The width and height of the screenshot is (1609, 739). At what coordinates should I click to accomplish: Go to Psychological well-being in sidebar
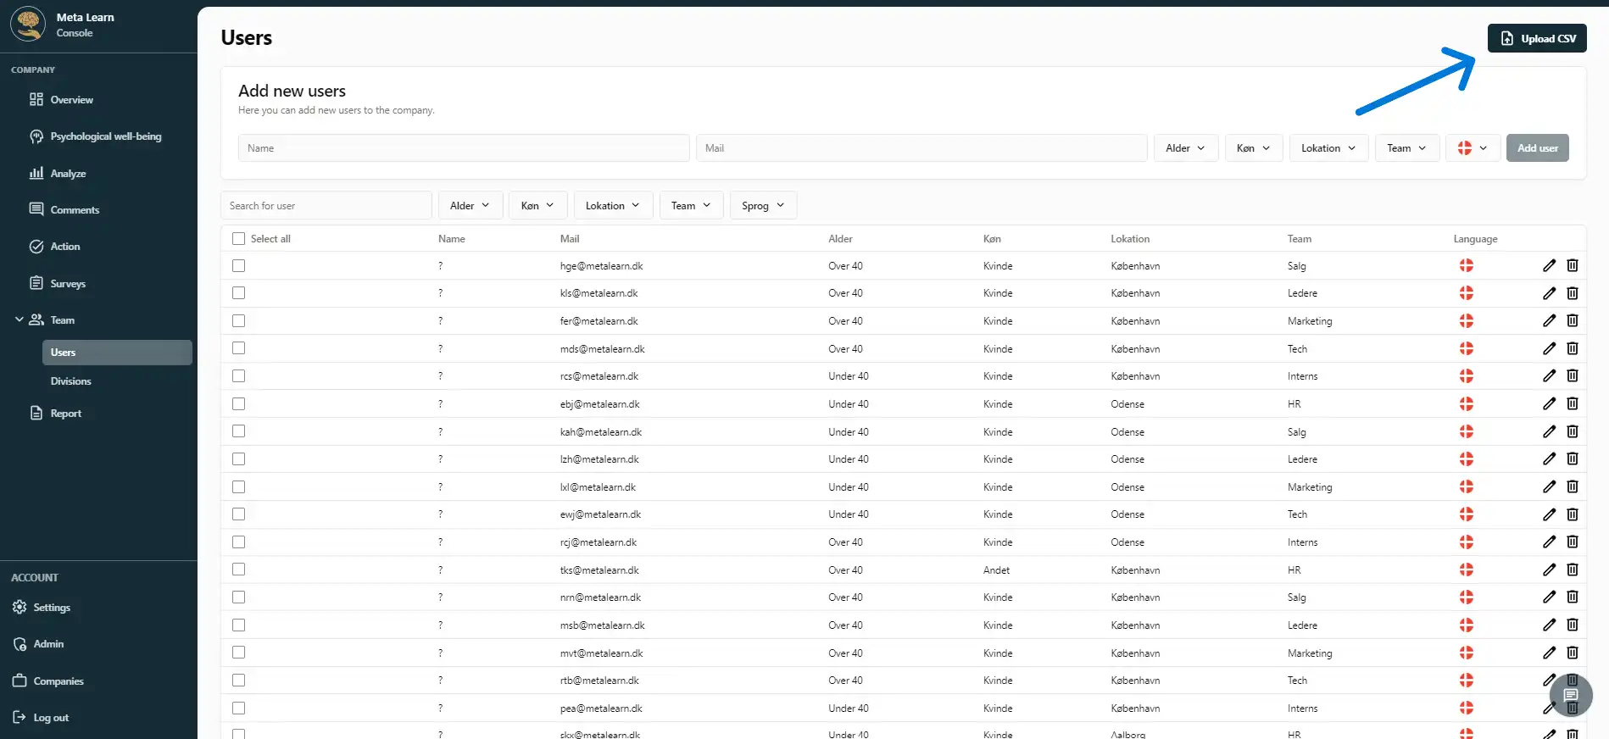(x=105, y=136)
